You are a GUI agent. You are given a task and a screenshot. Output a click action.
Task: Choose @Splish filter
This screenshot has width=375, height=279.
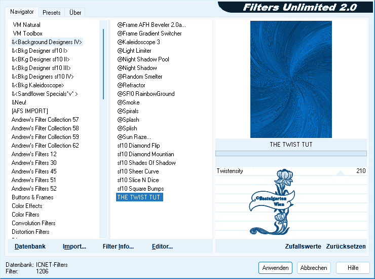(127, 128)
